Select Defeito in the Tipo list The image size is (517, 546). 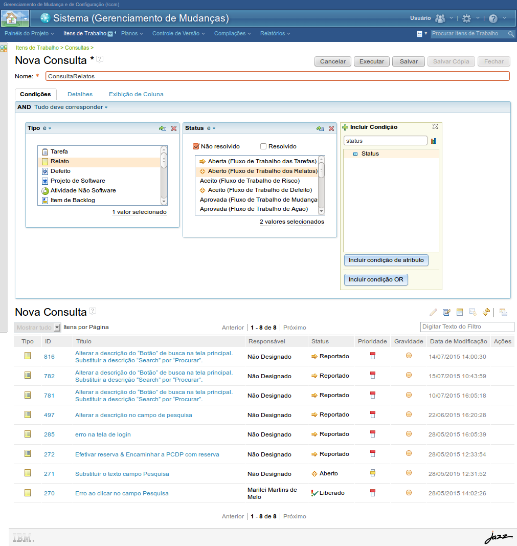[99, 171]
